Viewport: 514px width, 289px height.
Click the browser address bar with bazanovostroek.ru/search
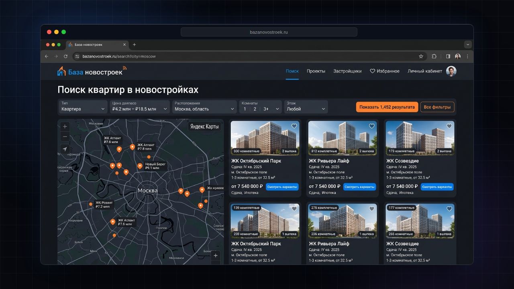249,57
